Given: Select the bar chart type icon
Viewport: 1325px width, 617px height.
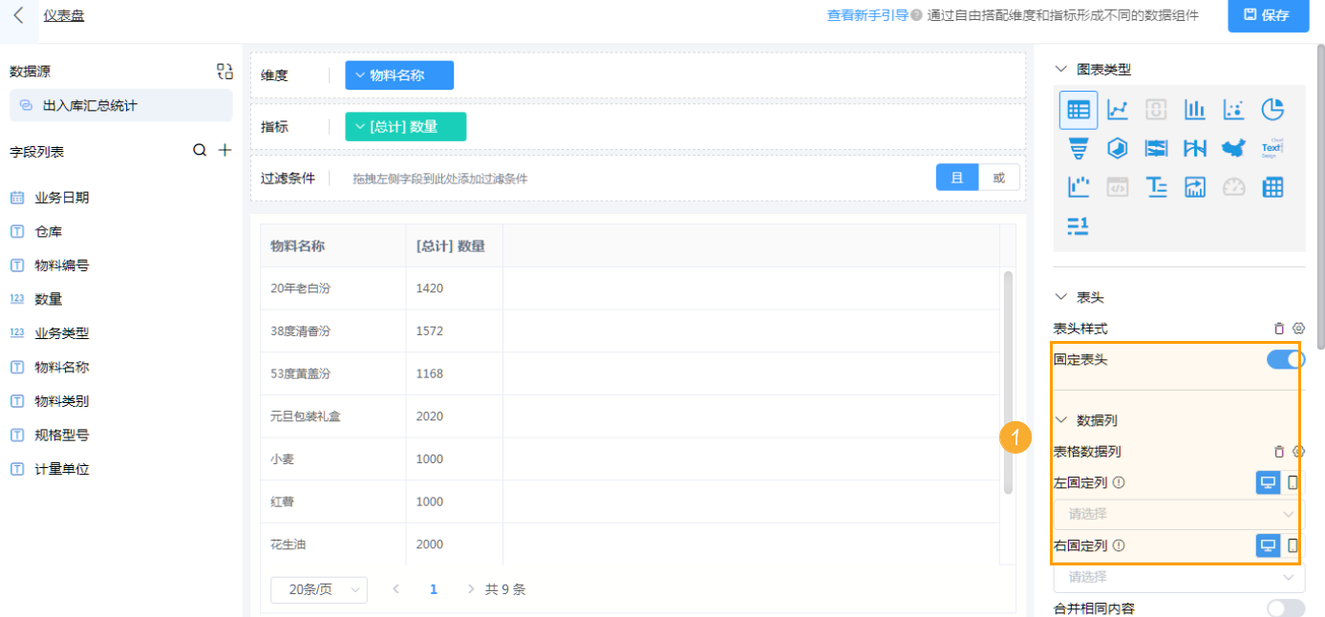Looking at the screenshot, I should 1194,109.
